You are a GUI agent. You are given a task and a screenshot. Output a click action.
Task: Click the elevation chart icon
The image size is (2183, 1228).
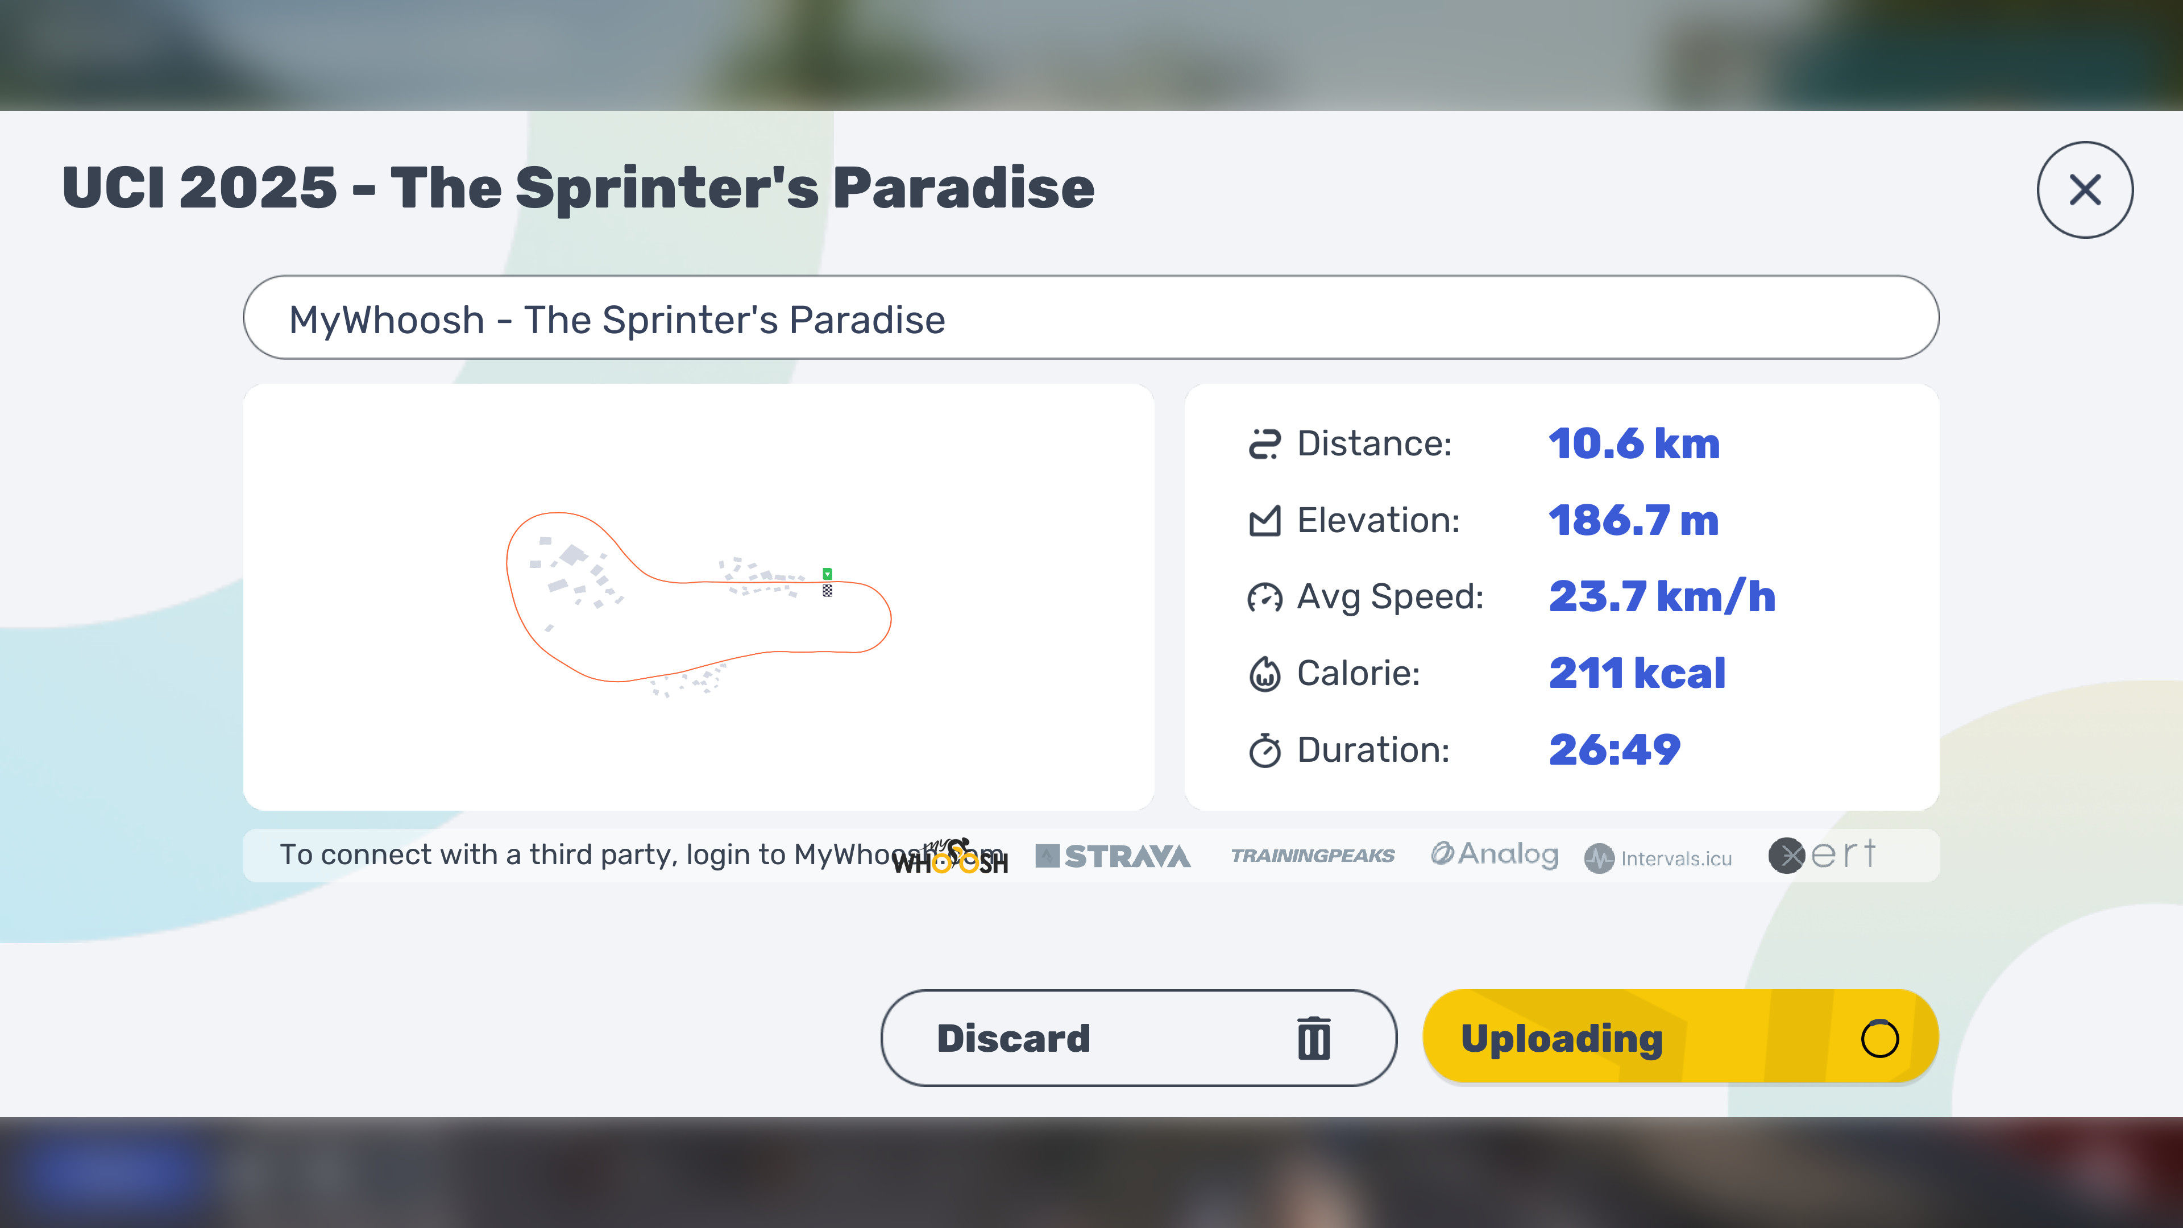[x=1264, y=520]
